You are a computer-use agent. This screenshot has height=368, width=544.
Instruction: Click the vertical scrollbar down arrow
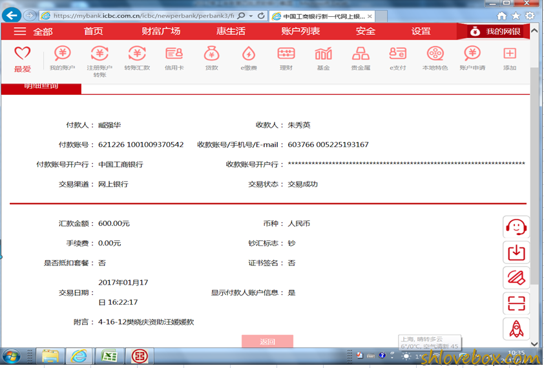click(534, 343)
